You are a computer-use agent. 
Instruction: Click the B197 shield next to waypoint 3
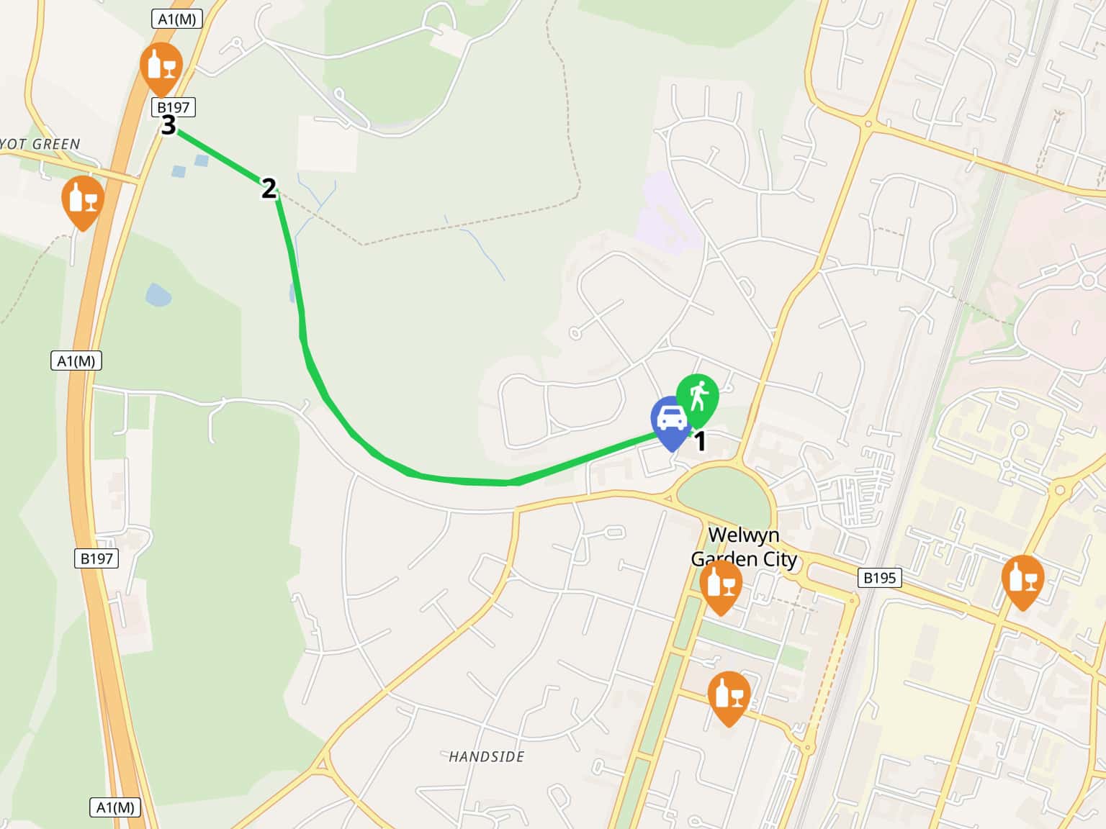click(x=174, y=108)
